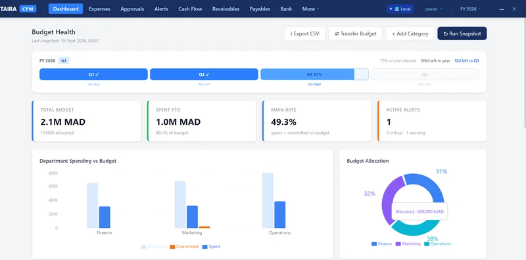
Task: Close the application window
Action: coord(514,9)
